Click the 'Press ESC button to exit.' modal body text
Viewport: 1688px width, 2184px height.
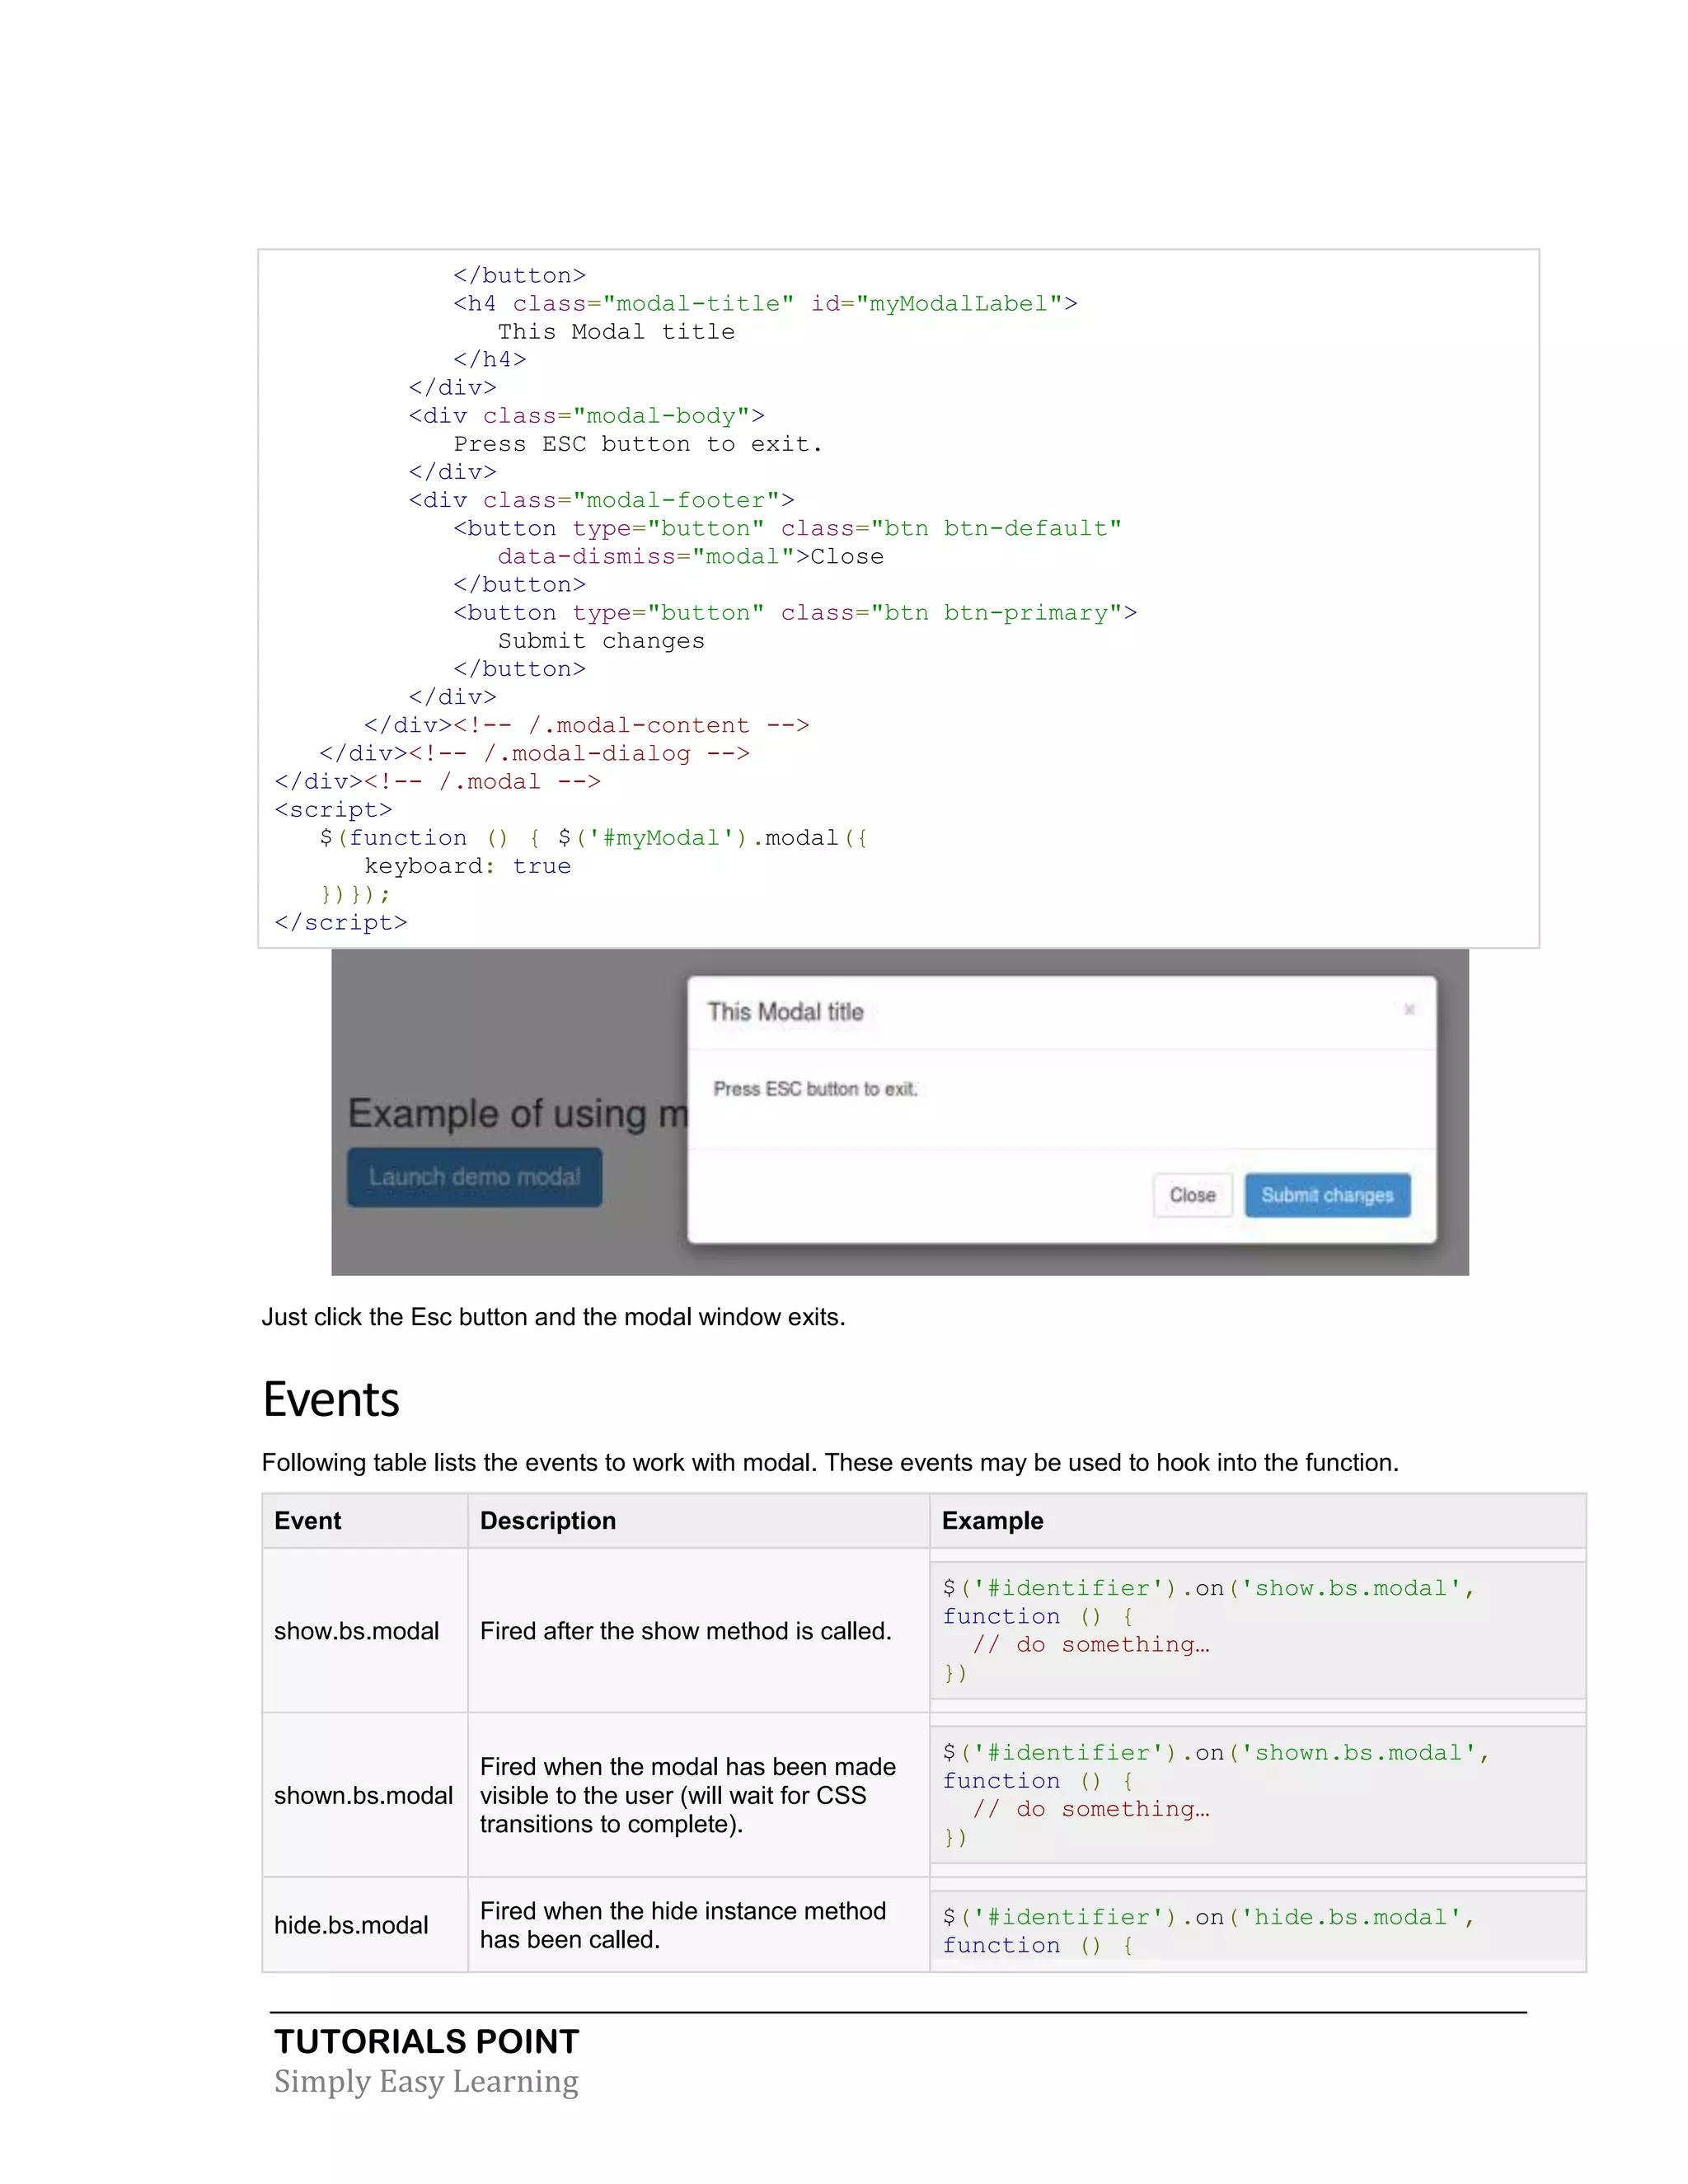tap(815, 1089)
